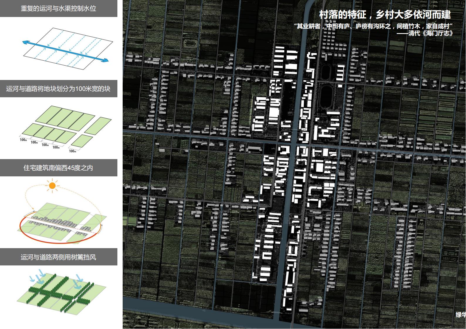
Task: Click the source citation '清代《海门厅志》'
Action: coord(425,33)
